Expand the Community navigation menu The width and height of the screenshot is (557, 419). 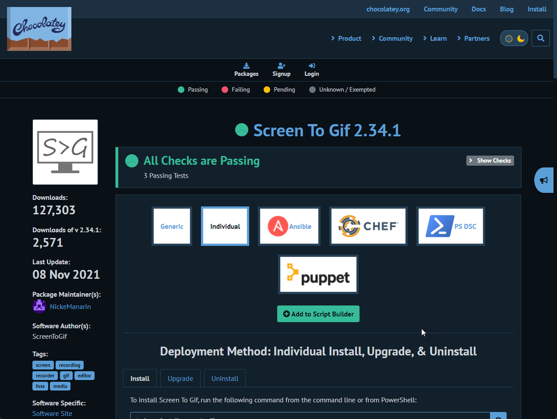pos(392,39)
